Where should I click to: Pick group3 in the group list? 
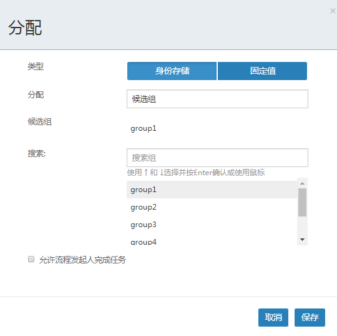pos(212,225)
